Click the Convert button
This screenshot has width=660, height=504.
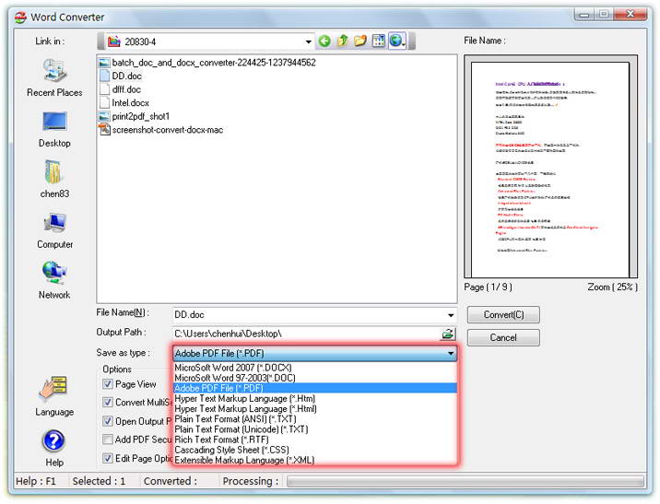click(503, 315)
